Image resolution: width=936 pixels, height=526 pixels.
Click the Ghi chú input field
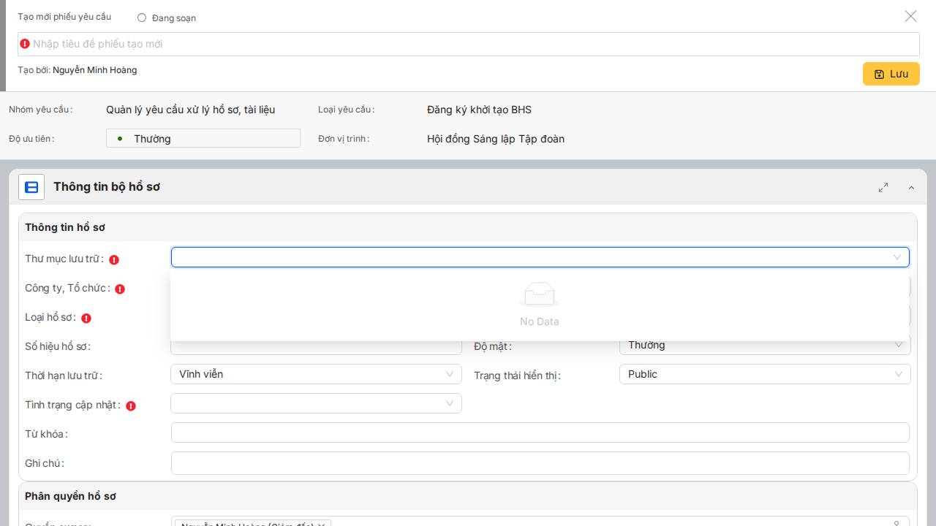pos(540,463)
